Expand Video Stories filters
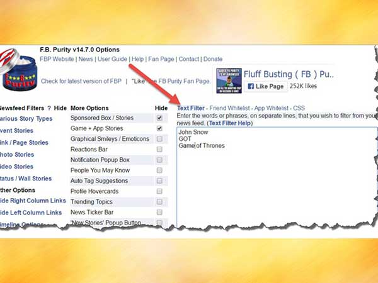This screenshot has width=378, height=283. pos(16,167)
